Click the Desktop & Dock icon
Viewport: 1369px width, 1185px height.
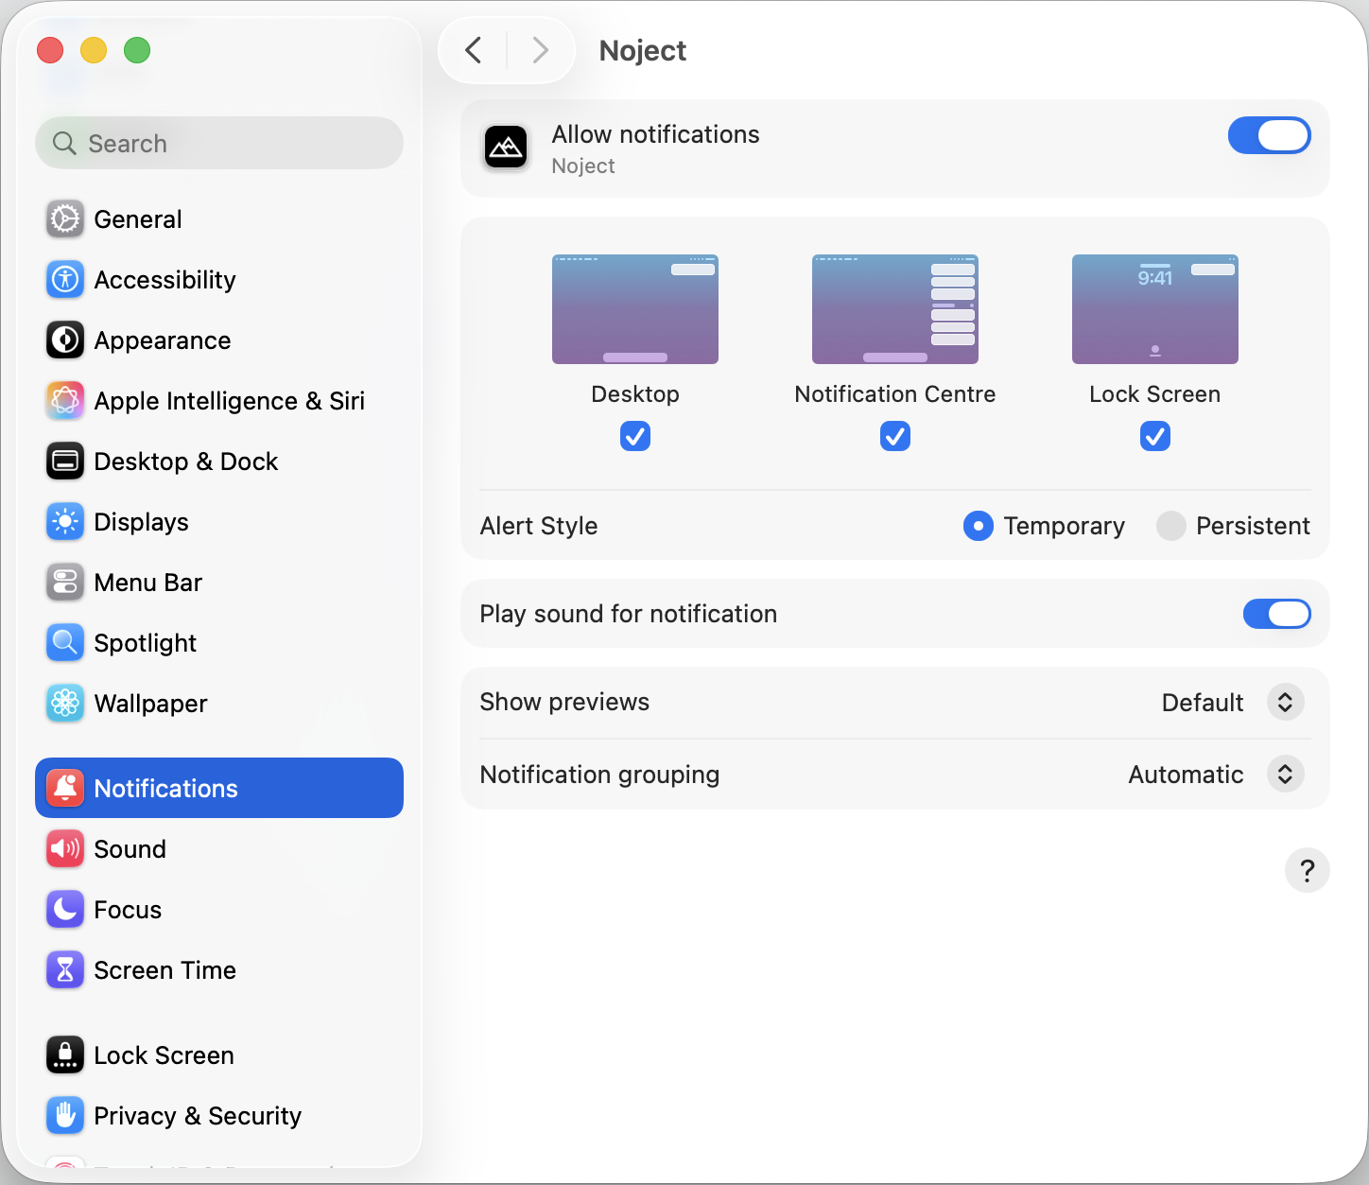coord(65,462)
